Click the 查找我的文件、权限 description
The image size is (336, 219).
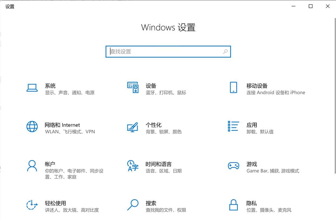tap(166, 210)
